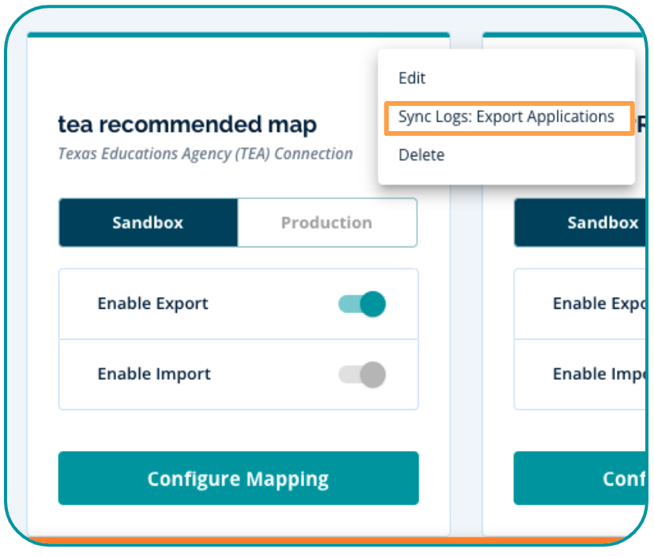Screen dimensions: 654x556
Task: Switch to Sandbox tab on tea recommended map
Action: pos(148,223)
